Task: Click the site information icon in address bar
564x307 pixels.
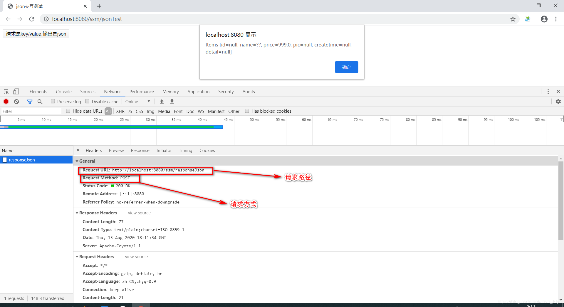Action: tap(46, 19)
